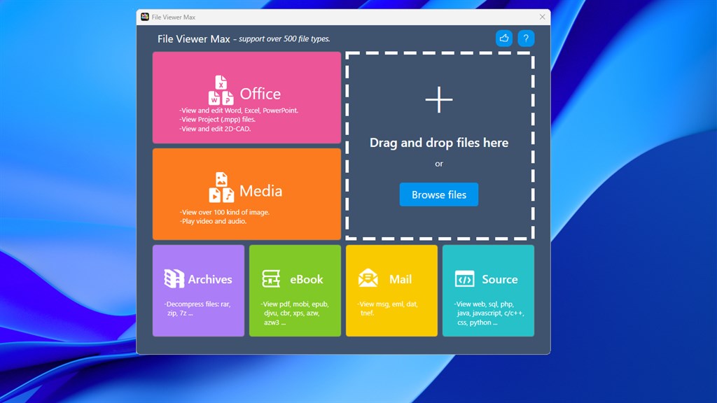Click 'View web, sql, php' description text
Image resolution: width=717 pixels, height=403 pixels.
click(489, 313)
